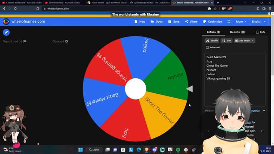Switch to Speedtest by Ookla tab
The image size is (274, 154).
[x=150, y=3]
